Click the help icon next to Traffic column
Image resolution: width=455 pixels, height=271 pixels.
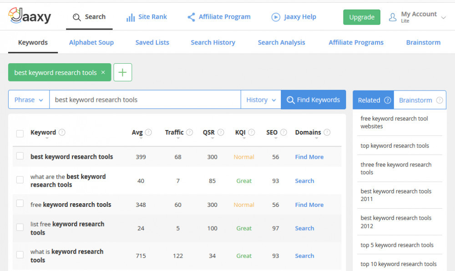pos(189,132)
